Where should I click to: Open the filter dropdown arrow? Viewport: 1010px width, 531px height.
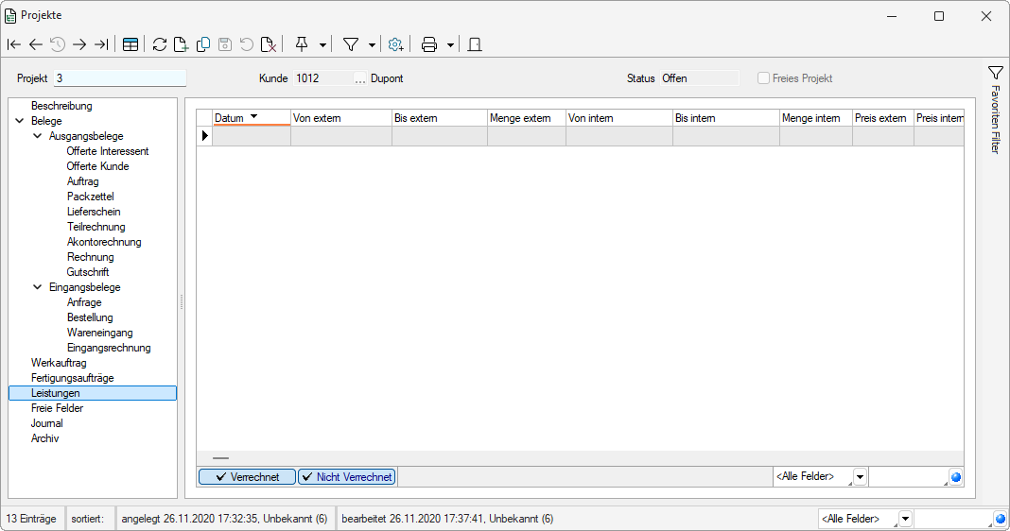pos(372,45)
